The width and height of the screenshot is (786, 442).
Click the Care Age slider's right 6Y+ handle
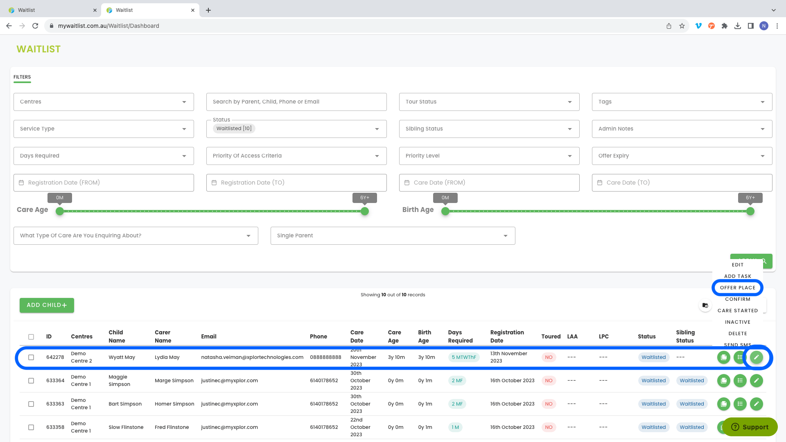tap(364, 212)
